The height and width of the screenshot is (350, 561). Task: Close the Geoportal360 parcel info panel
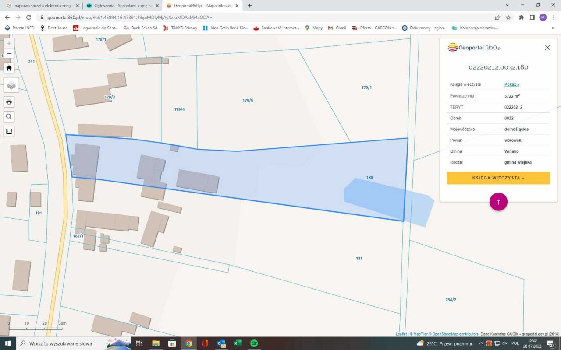click(x=547, y=48)
